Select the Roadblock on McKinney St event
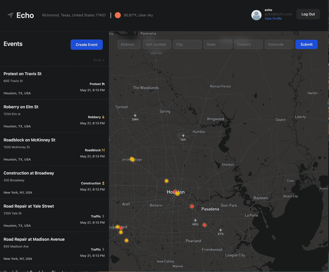The height and width of the screenshot is (272, 329). pos(54,149)
